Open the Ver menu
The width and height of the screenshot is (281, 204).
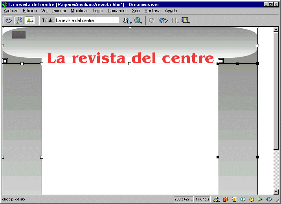coord(44,11)
